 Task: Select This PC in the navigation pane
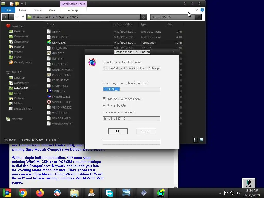click(16, 72)
